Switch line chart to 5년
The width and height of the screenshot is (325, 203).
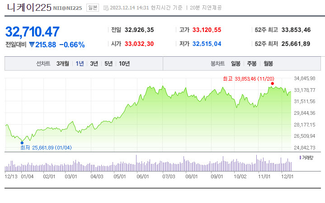[x=108, y=63]
